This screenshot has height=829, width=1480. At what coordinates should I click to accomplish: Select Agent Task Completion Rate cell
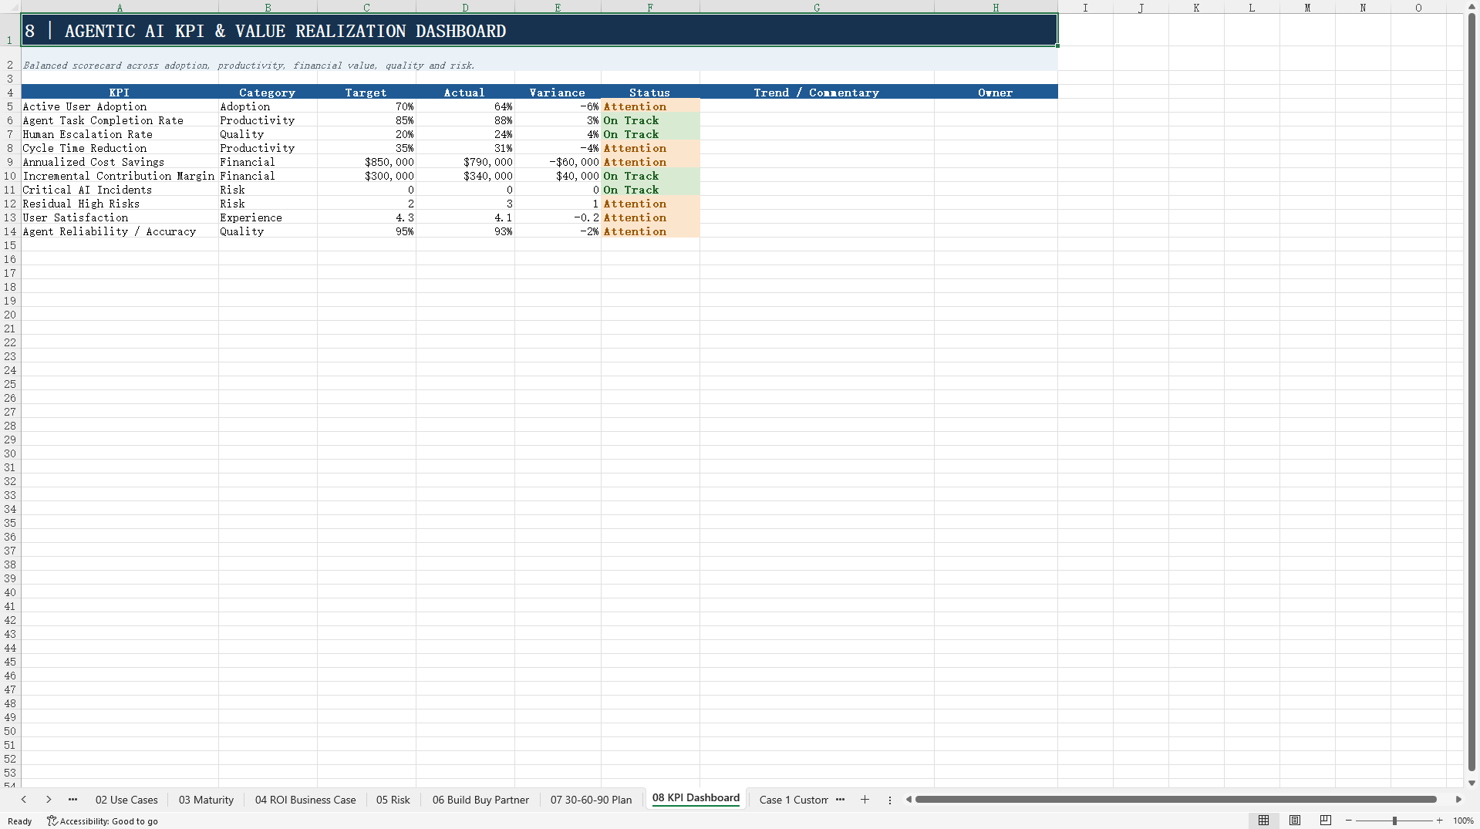pyautogui.click(x=120, y=120)
